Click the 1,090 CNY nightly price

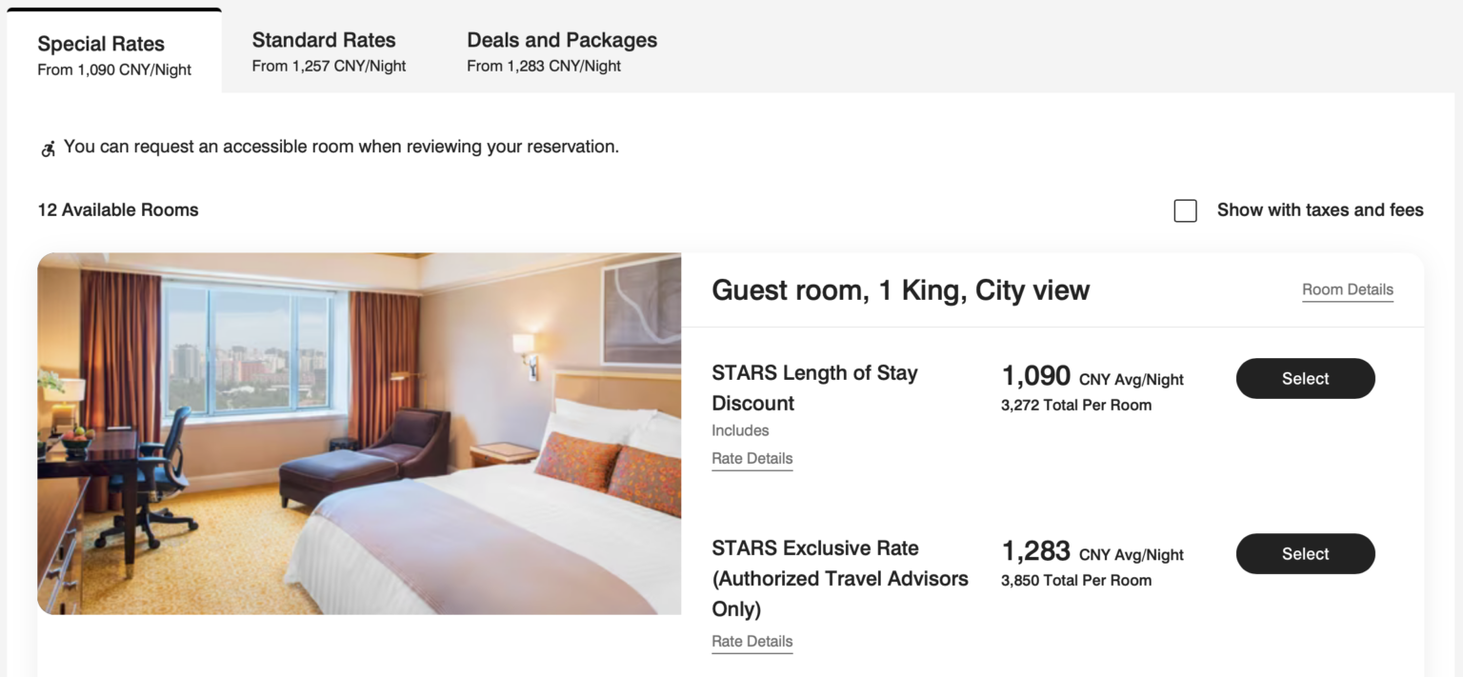tap(1034, 375)
